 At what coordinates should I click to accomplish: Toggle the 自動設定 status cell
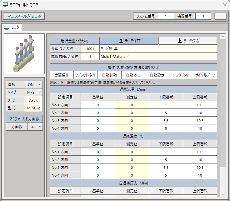157,75
